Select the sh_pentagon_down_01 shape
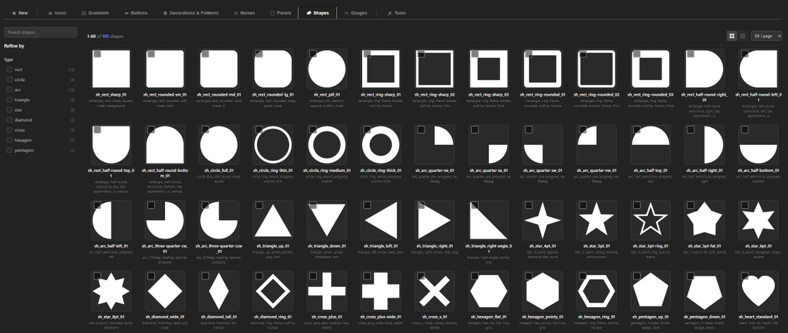The height and width of the screenshot is (333, 788). [x=704, y=290]
